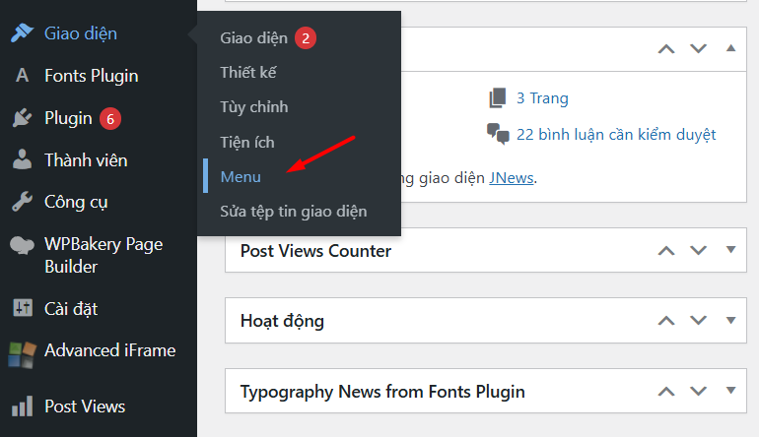The width and height of the screenshot is (759, 437).
Task: Collapse the top widget panel toggle
Action: tap(731, 48)
